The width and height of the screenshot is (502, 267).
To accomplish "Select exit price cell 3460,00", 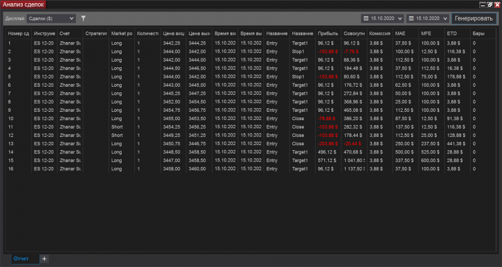I will (x=197, y=168).
